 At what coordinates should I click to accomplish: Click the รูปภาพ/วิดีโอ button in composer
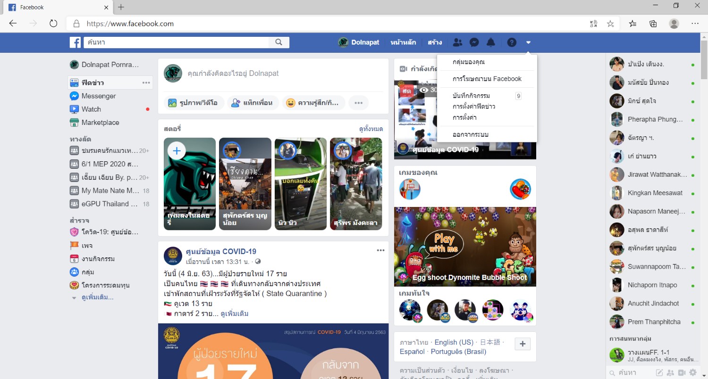coord(193,103)
